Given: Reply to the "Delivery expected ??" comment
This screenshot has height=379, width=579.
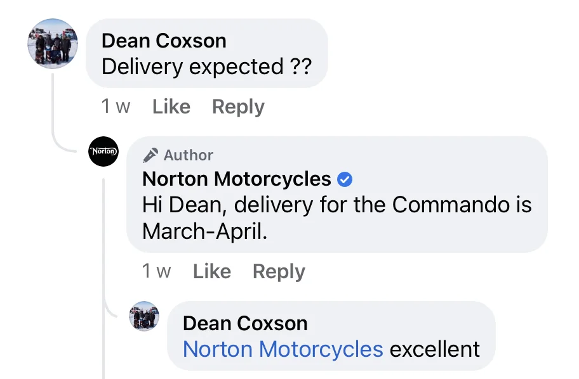Looking at the screenshot, I should (238, 106).
